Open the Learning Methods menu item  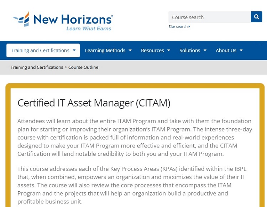click(x=108, y=51)
